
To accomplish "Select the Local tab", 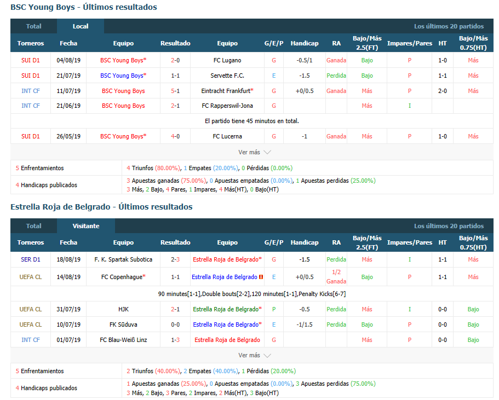I will 81,26.
